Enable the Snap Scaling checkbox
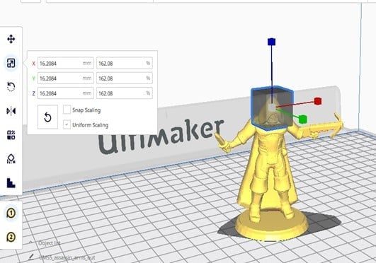This screenshot has width=376, height=263. [x=67, y=110]
